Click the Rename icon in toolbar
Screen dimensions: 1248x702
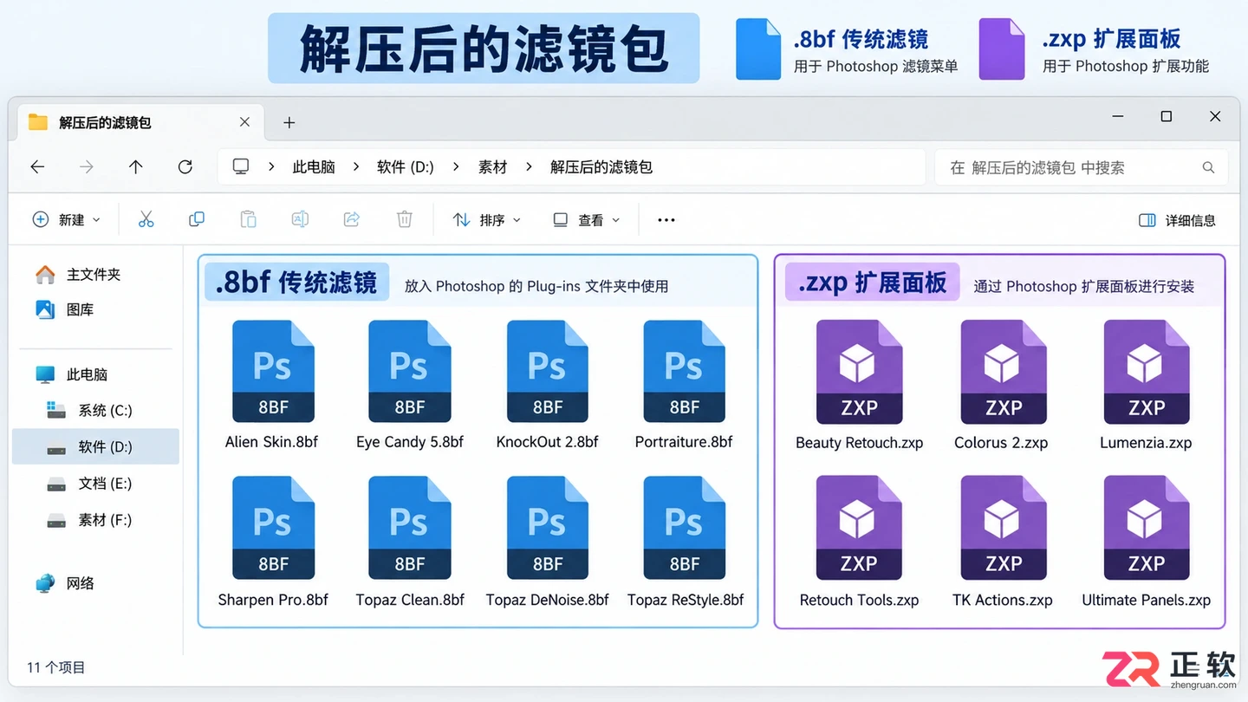pos(300,219)
